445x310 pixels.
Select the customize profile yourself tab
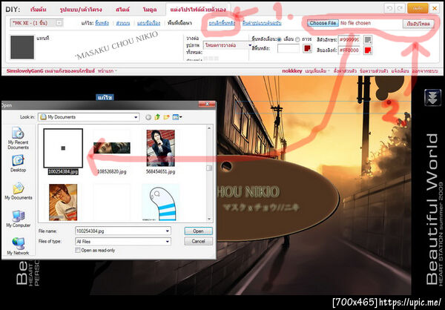(198, 10)
